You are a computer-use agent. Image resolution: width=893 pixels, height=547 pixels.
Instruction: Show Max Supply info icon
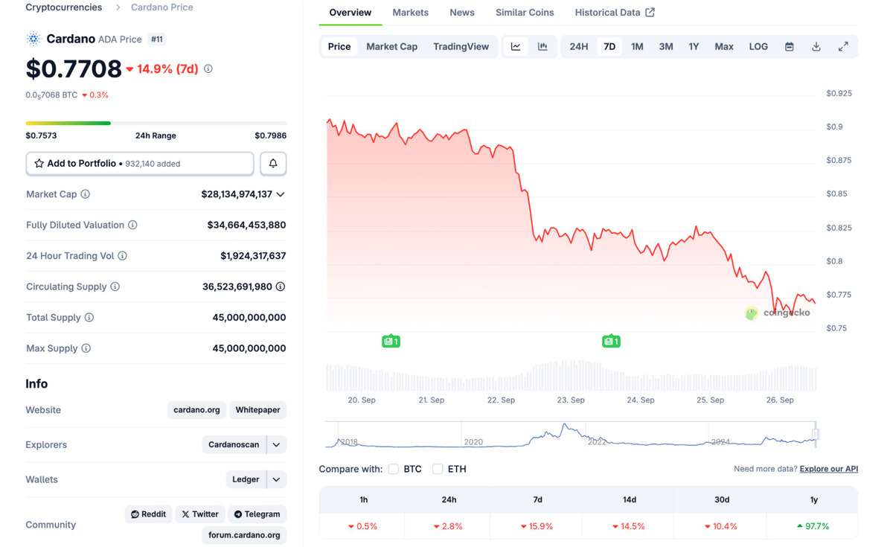tap(86, 348)
